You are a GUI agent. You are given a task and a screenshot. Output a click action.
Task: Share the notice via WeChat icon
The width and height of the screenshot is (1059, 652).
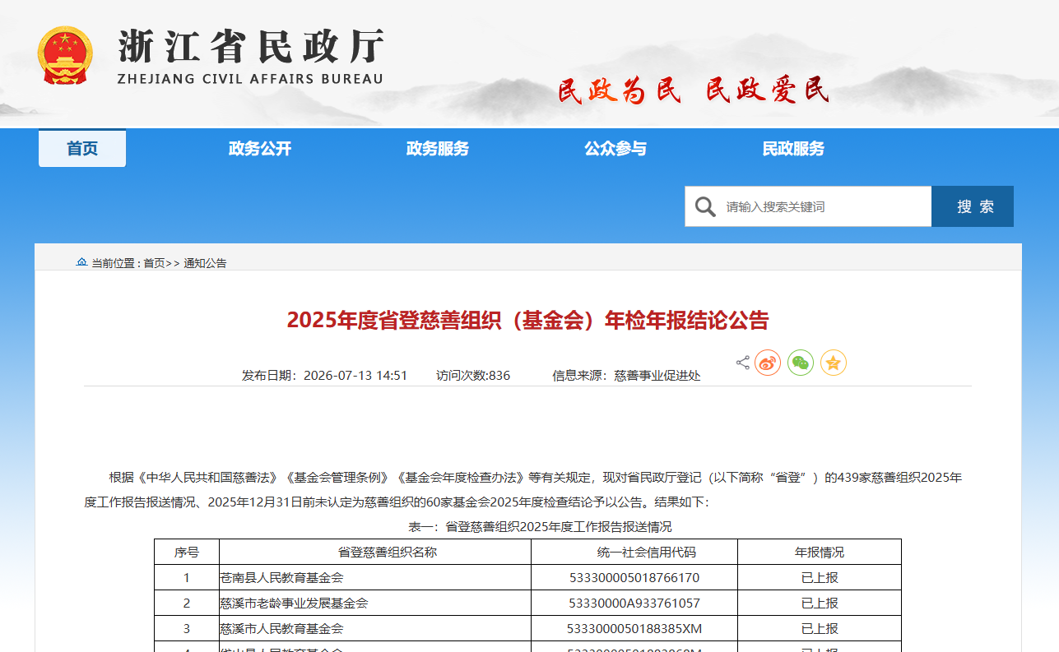point(801,363)
